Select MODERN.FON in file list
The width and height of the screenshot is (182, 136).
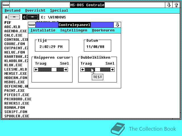pos(16,78)
